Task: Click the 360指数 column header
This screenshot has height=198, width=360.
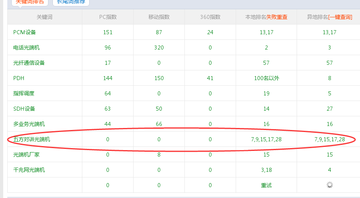Action: tap(210, 17)
